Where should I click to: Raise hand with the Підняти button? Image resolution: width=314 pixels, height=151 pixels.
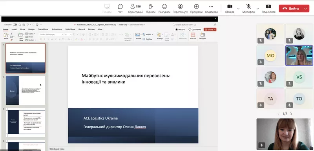pyautogui.click(x=151, y=9)
